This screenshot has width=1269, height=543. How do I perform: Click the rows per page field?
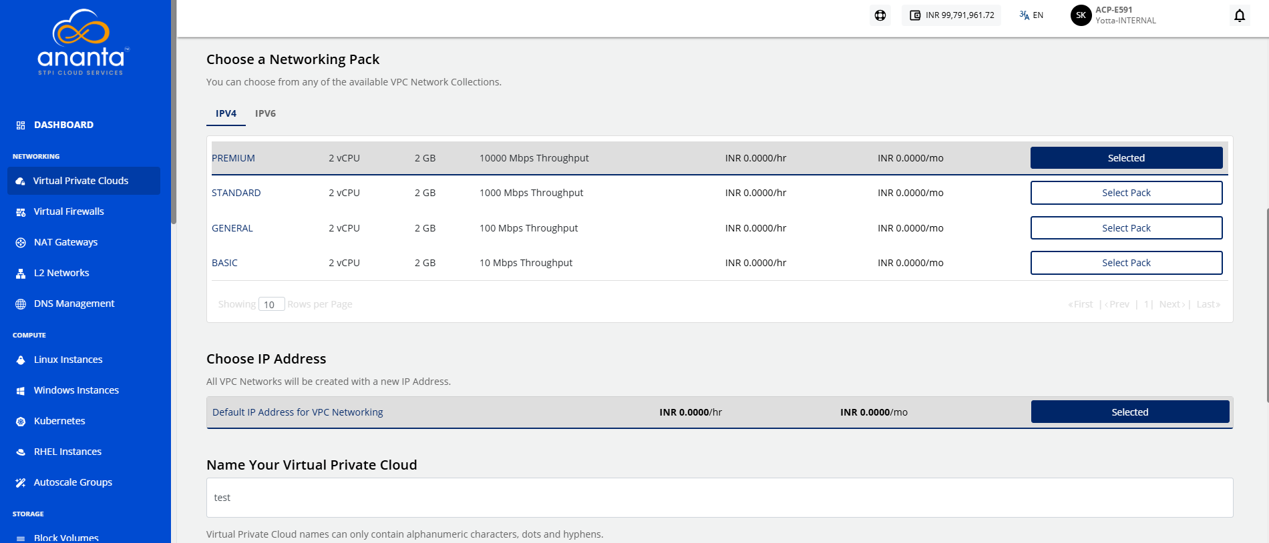point(272,304)
